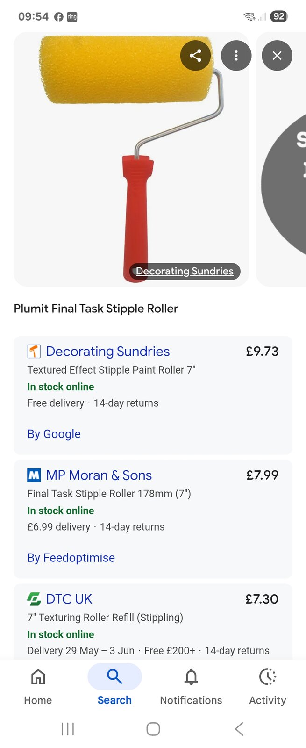Tap the By Google link

click(54, 434)
